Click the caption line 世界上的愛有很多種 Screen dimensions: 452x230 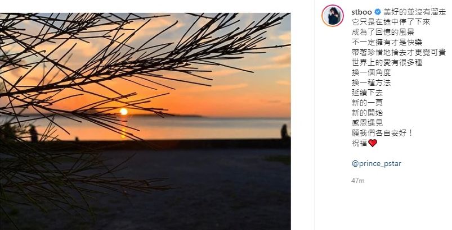coord(387,62)
